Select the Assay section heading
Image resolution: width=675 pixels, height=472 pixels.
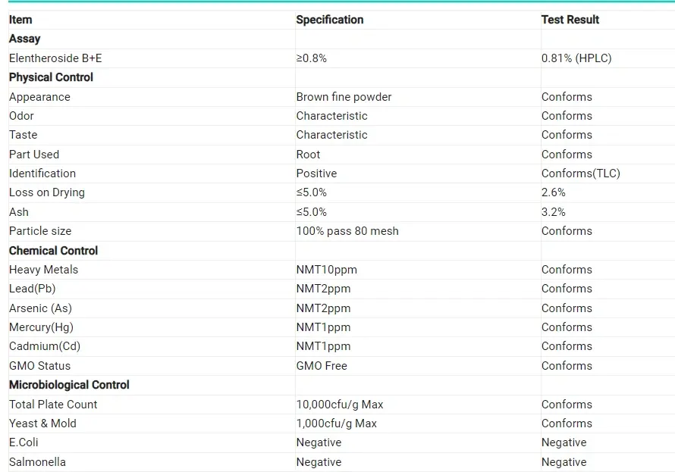pyautogui.click(x=25, y=39)
